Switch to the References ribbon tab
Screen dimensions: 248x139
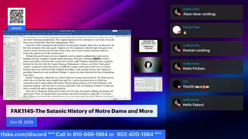click(x=28, y=34)
